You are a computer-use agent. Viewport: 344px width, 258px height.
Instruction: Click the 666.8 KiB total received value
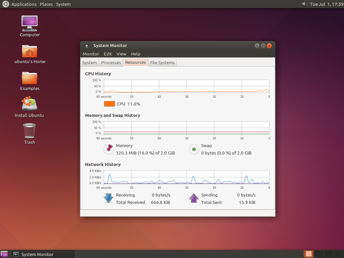click(x=160, y=202)
